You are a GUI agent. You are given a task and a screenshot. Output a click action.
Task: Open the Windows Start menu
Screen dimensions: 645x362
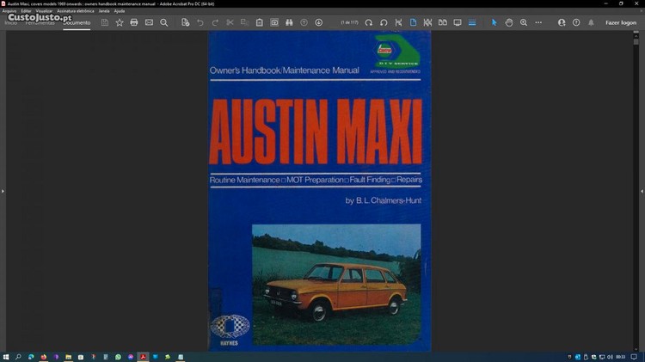click(6, 356)
